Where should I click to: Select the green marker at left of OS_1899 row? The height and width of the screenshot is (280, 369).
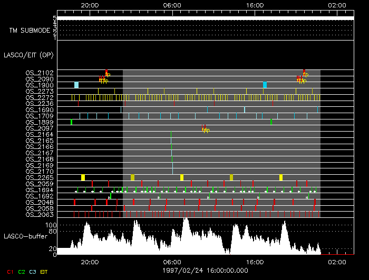[71, 122]
